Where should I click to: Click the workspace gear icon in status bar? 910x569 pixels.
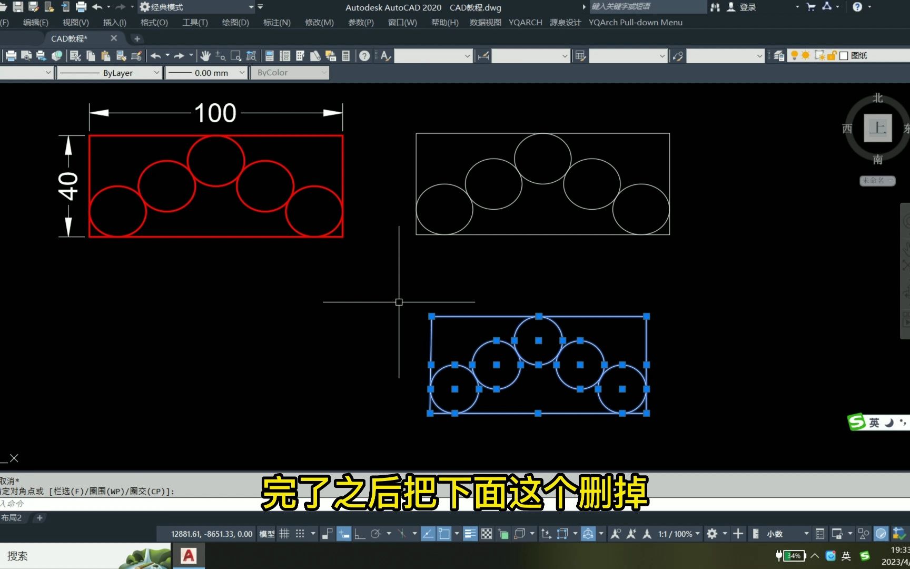[712, 534]
